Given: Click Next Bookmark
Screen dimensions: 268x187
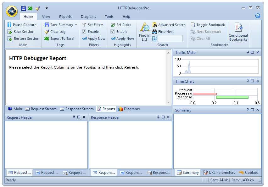Looking at the screenshot, I should pyautogui.click(x=206, y=32).
